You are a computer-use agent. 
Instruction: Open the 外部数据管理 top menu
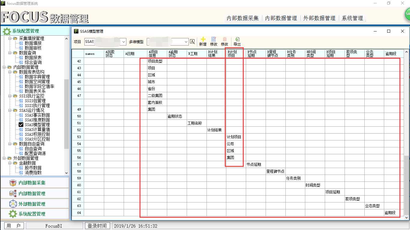(x=319, y=18)
